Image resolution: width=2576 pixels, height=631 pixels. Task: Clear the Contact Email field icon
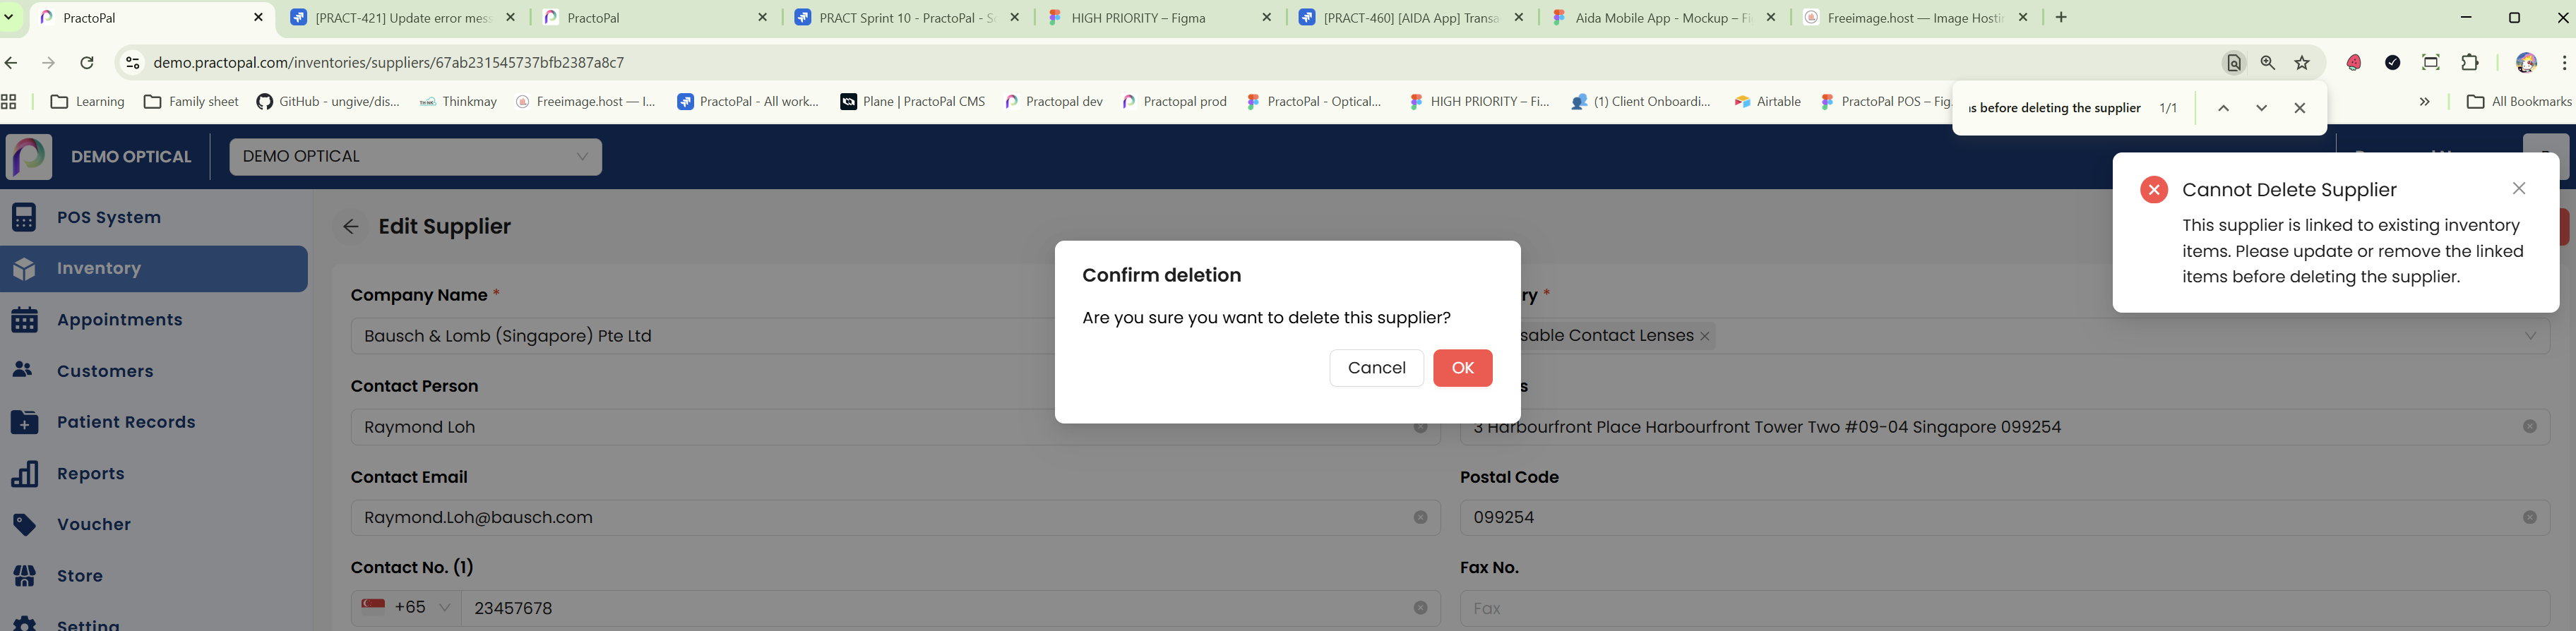coord(1420,518)
